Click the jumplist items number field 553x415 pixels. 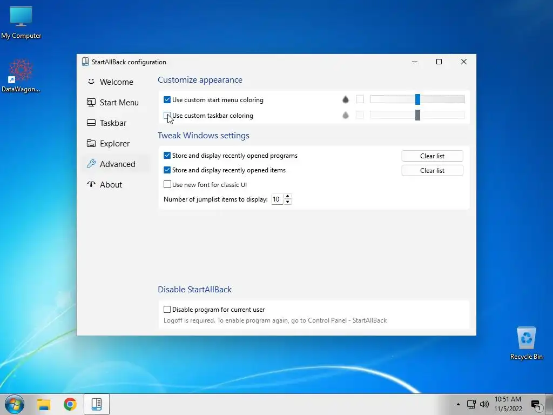(x=277, y=199)
